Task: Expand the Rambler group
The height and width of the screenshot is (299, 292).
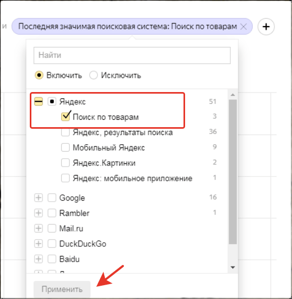Action: click(38, 213)
